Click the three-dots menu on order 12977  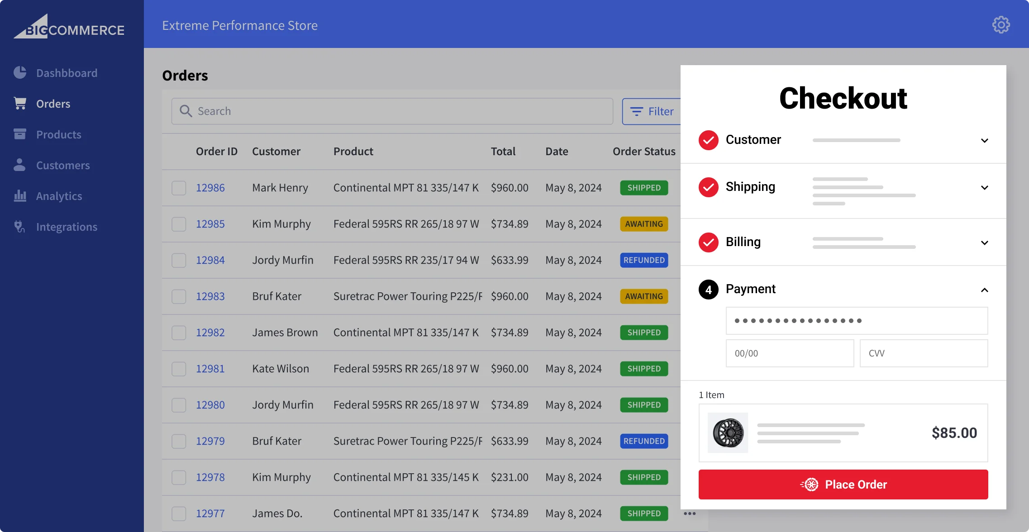click(690, 513)
